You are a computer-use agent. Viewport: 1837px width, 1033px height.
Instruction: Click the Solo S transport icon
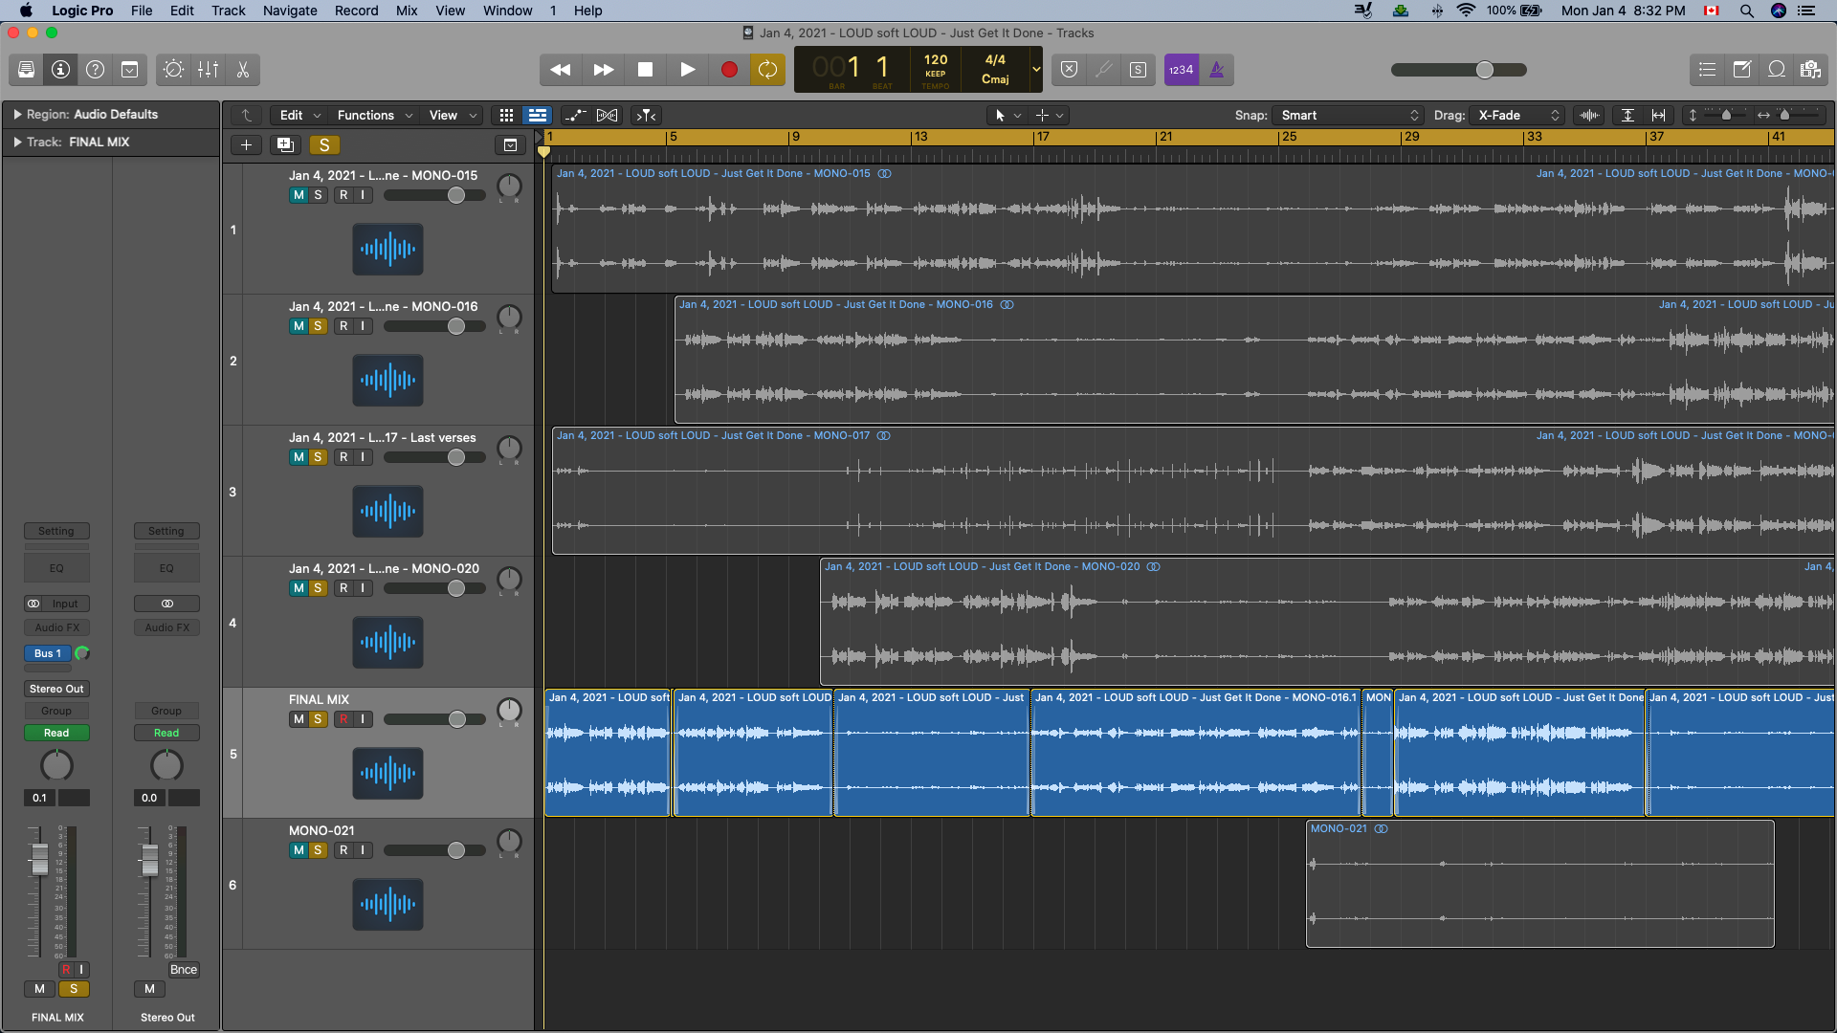(x=1138, y=70)
